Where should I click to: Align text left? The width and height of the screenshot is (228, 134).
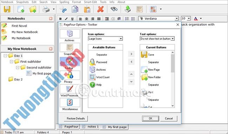coord(80,19)
